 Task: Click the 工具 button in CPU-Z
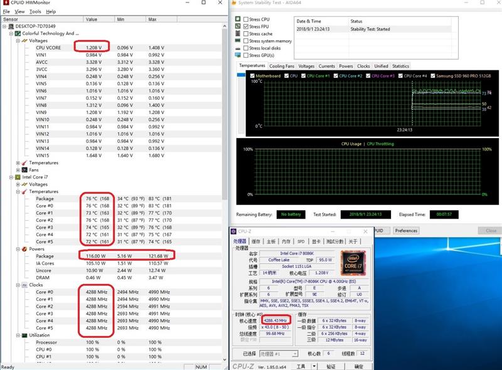(301, 366)
